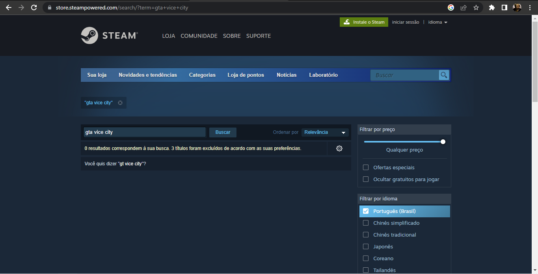Open COMUNIDADE menu
This screenshot has height=274, width=538.
pyautogui.click(x=199, y=36)
